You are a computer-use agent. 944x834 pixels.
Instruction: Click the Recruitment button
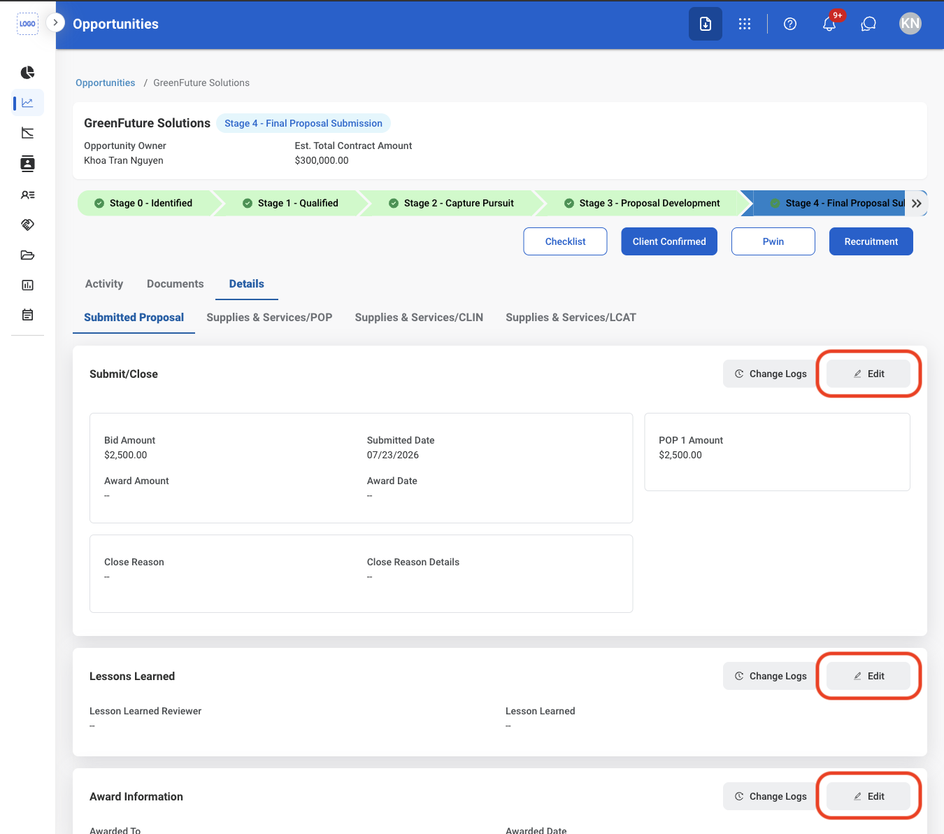point(871,241)
